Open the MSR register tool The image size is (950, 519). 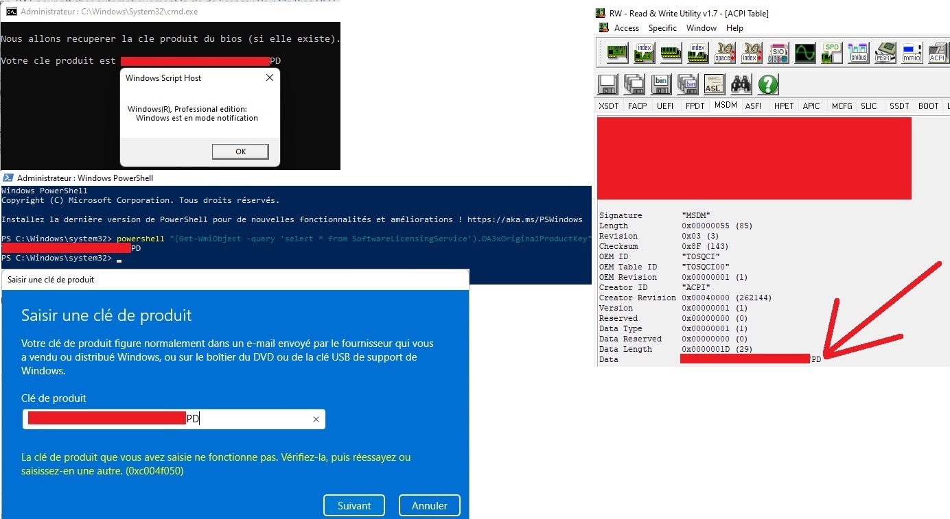[885, 53]
